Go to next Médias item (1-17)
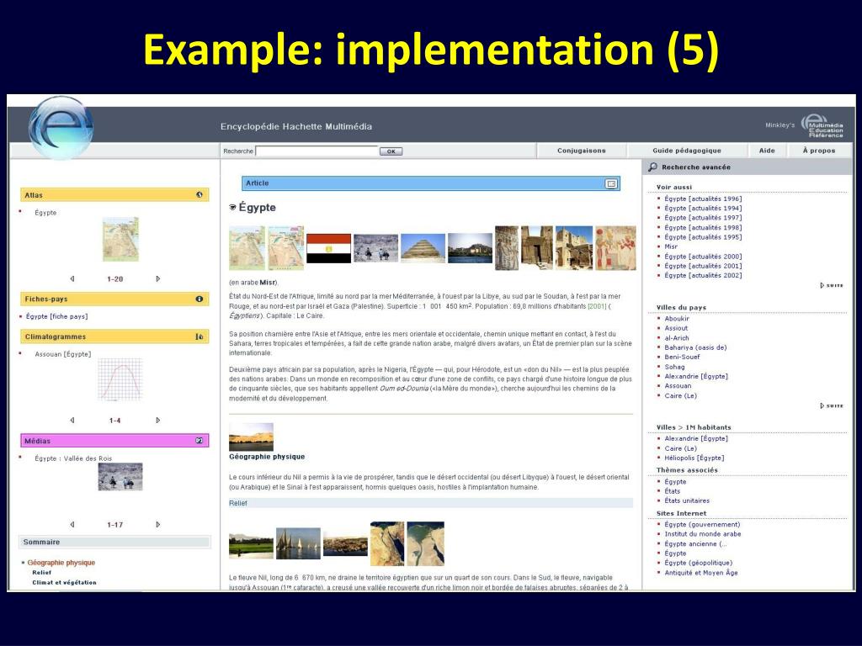The height and width of the screenshot is (646, 862). (157, 525)
